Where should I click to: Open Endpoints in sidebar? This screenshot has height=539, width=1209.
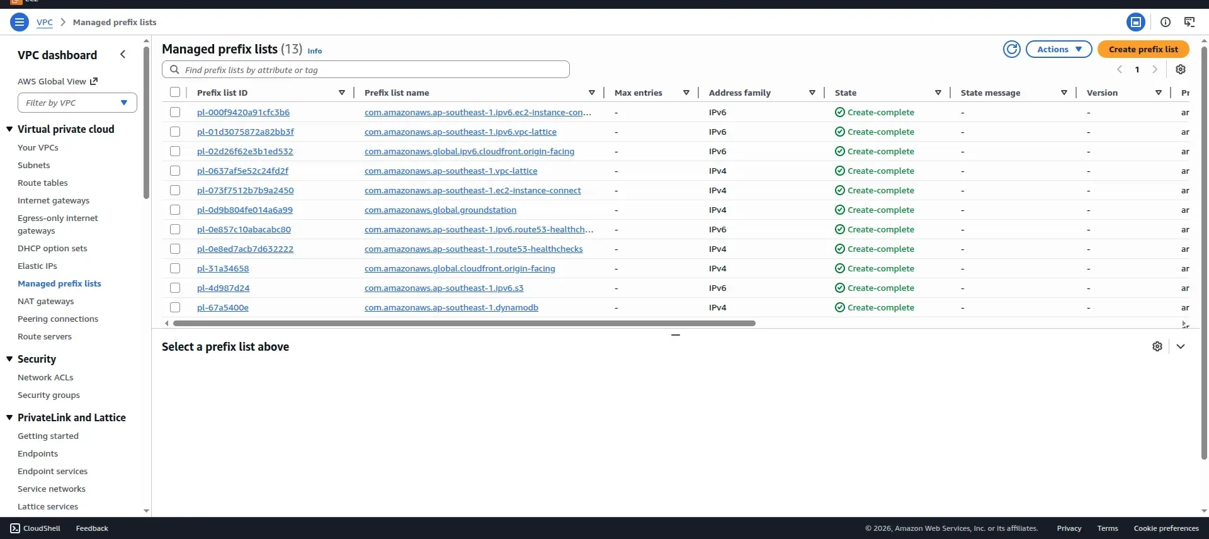point(38,453)
